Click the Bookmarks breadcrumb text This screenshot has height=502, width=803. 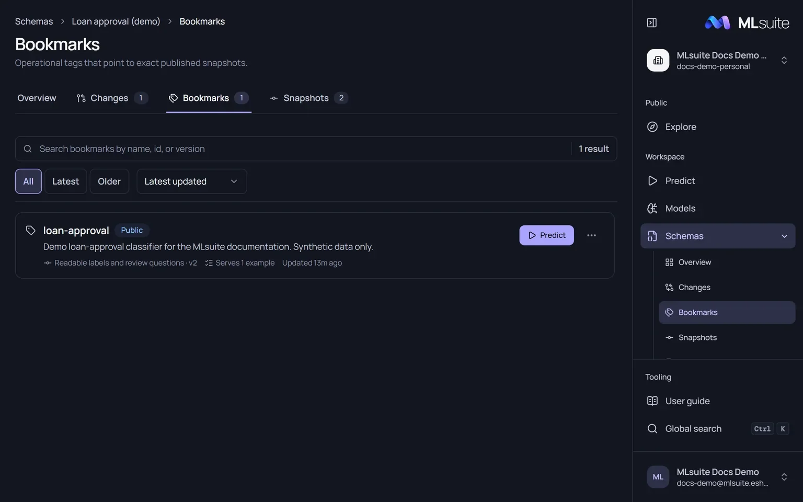202,21
